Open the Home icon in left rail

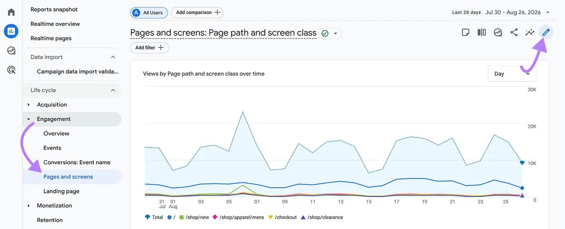[11, 12]
